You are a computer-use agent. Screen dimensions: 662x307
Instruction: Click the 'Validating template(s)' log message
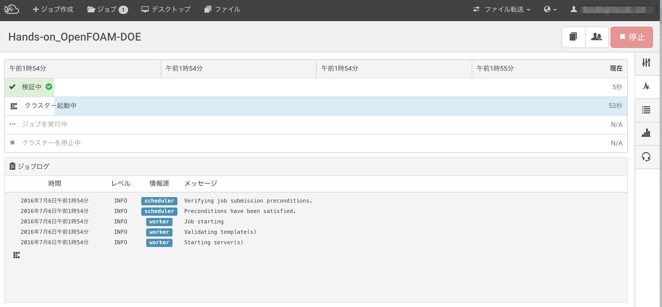coord(220,232)
